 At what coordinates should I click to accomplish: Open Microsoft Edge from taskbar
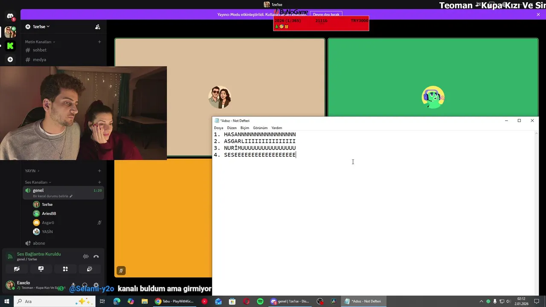coord(117,301)
